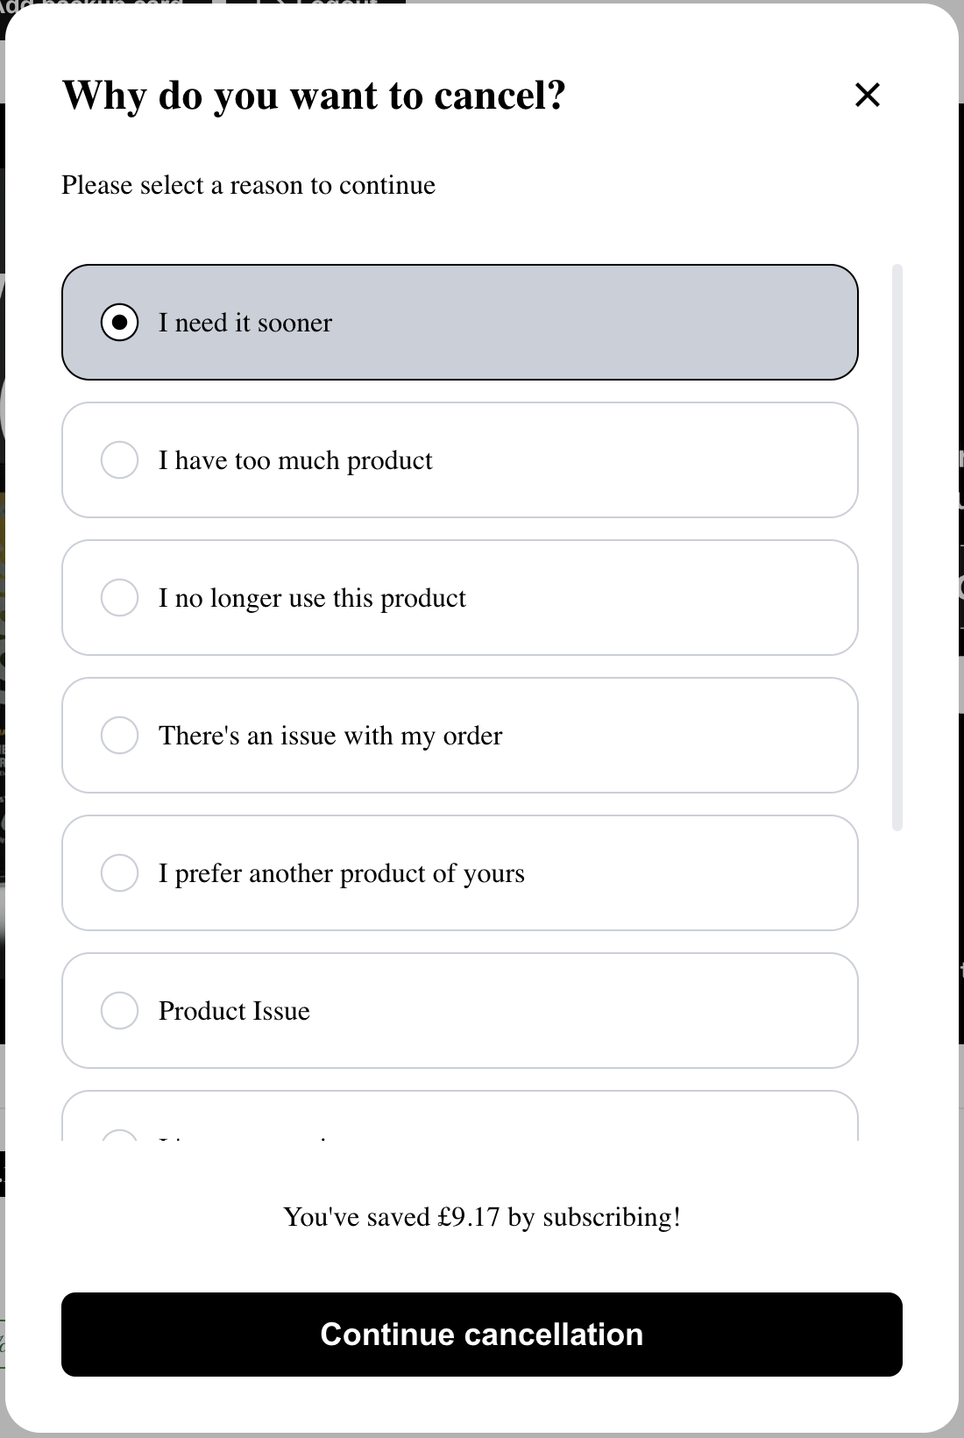Select 'I no longer use this product' radio

(x=120, y=598)
